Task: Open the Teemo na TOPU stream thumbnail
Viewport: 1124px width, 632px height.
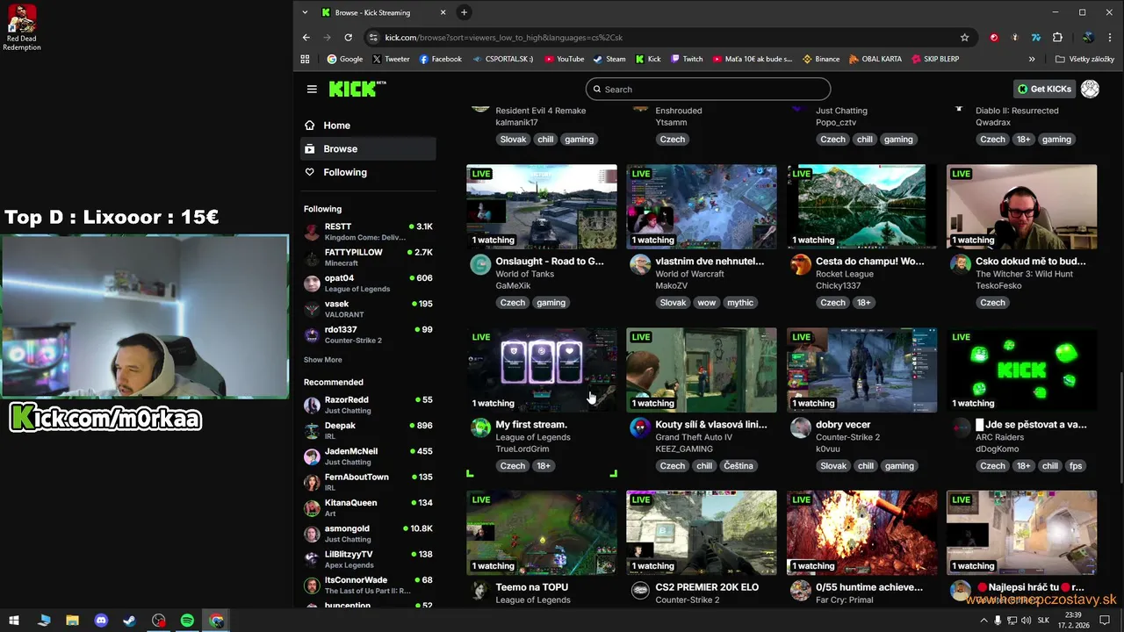Action: point(541,533)
